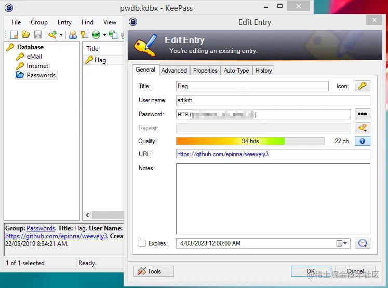Open the expiry date calendar dropdown

click(342, 243)
